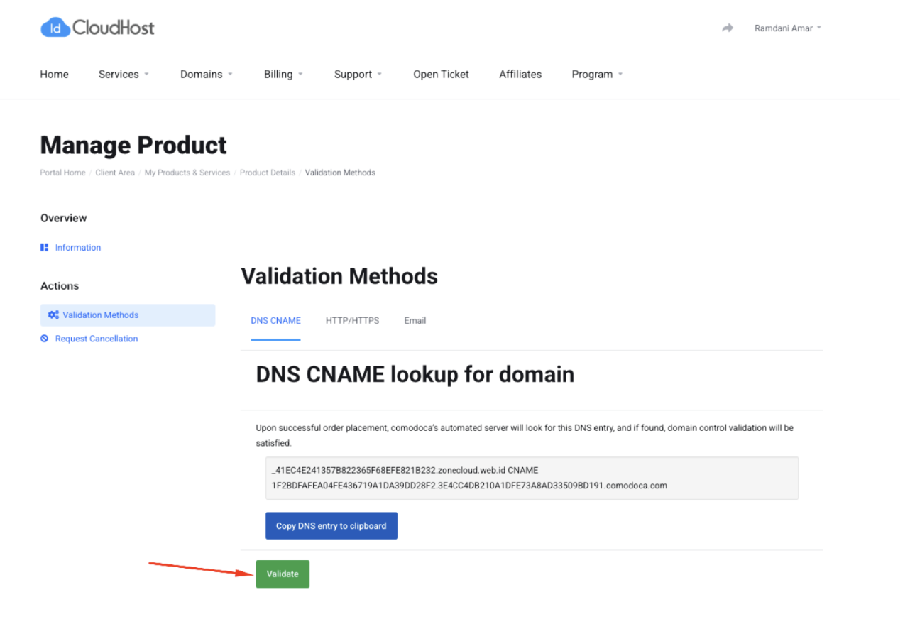This screenshot has width=910, height=629.
Task: Click the Validation Methods gears icon
Action: pos(53,315)
